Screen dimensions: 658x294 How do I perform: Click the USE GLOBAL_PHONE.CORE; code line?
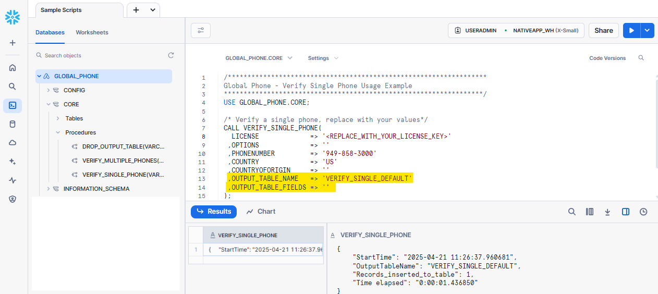(266, 103)
